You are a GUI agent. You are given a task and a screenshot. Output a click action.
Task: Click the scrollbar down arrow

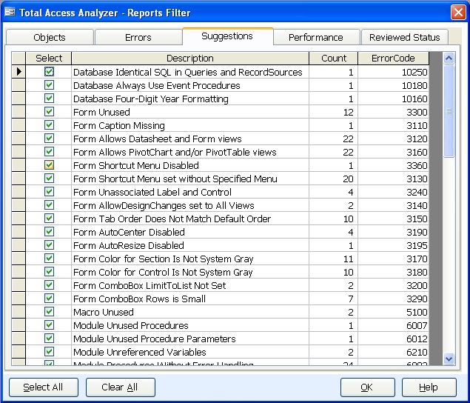(x=449, y=359)
